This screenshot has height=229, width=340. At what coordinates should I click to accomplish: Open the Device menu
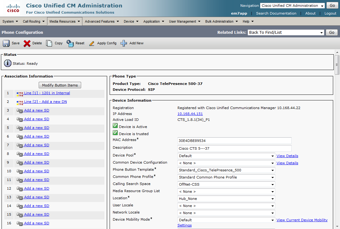coord(131,21)
